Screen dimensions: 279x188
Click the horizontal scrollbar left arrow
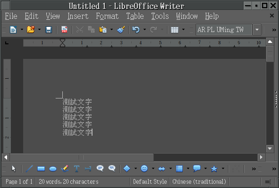(6, 157)
